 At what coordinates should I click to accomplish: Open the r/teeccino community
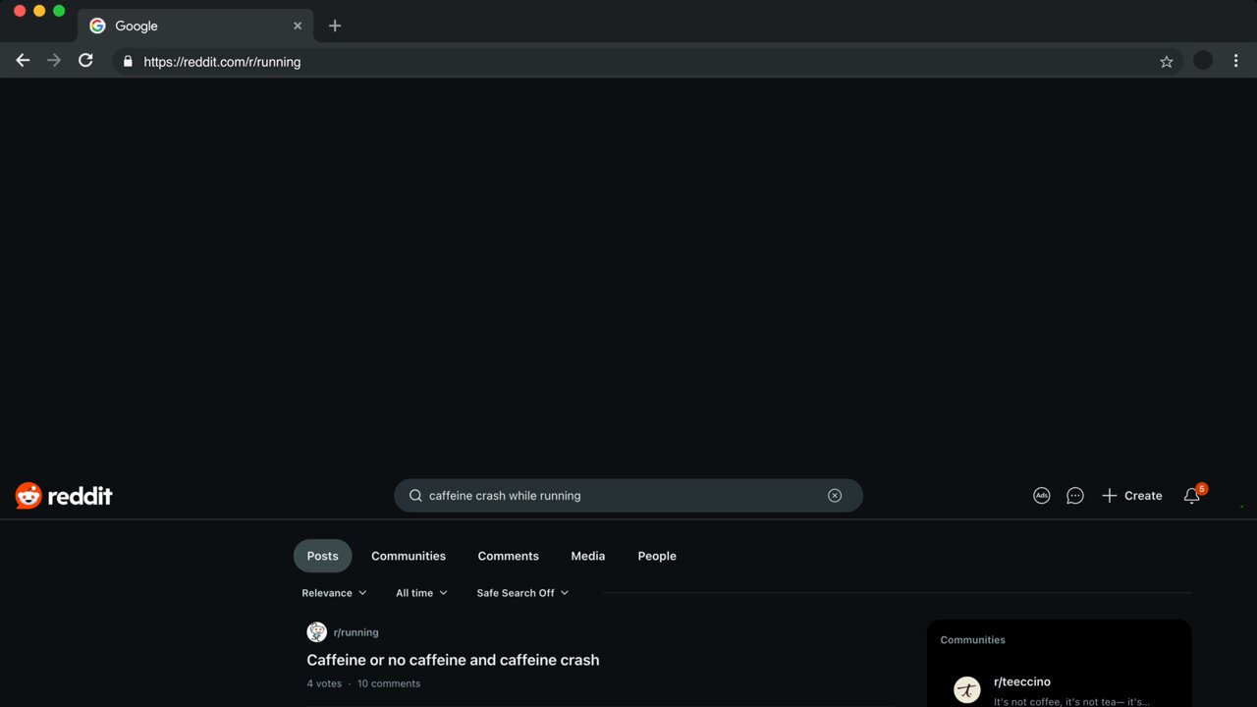click(x=1022, y=681)
